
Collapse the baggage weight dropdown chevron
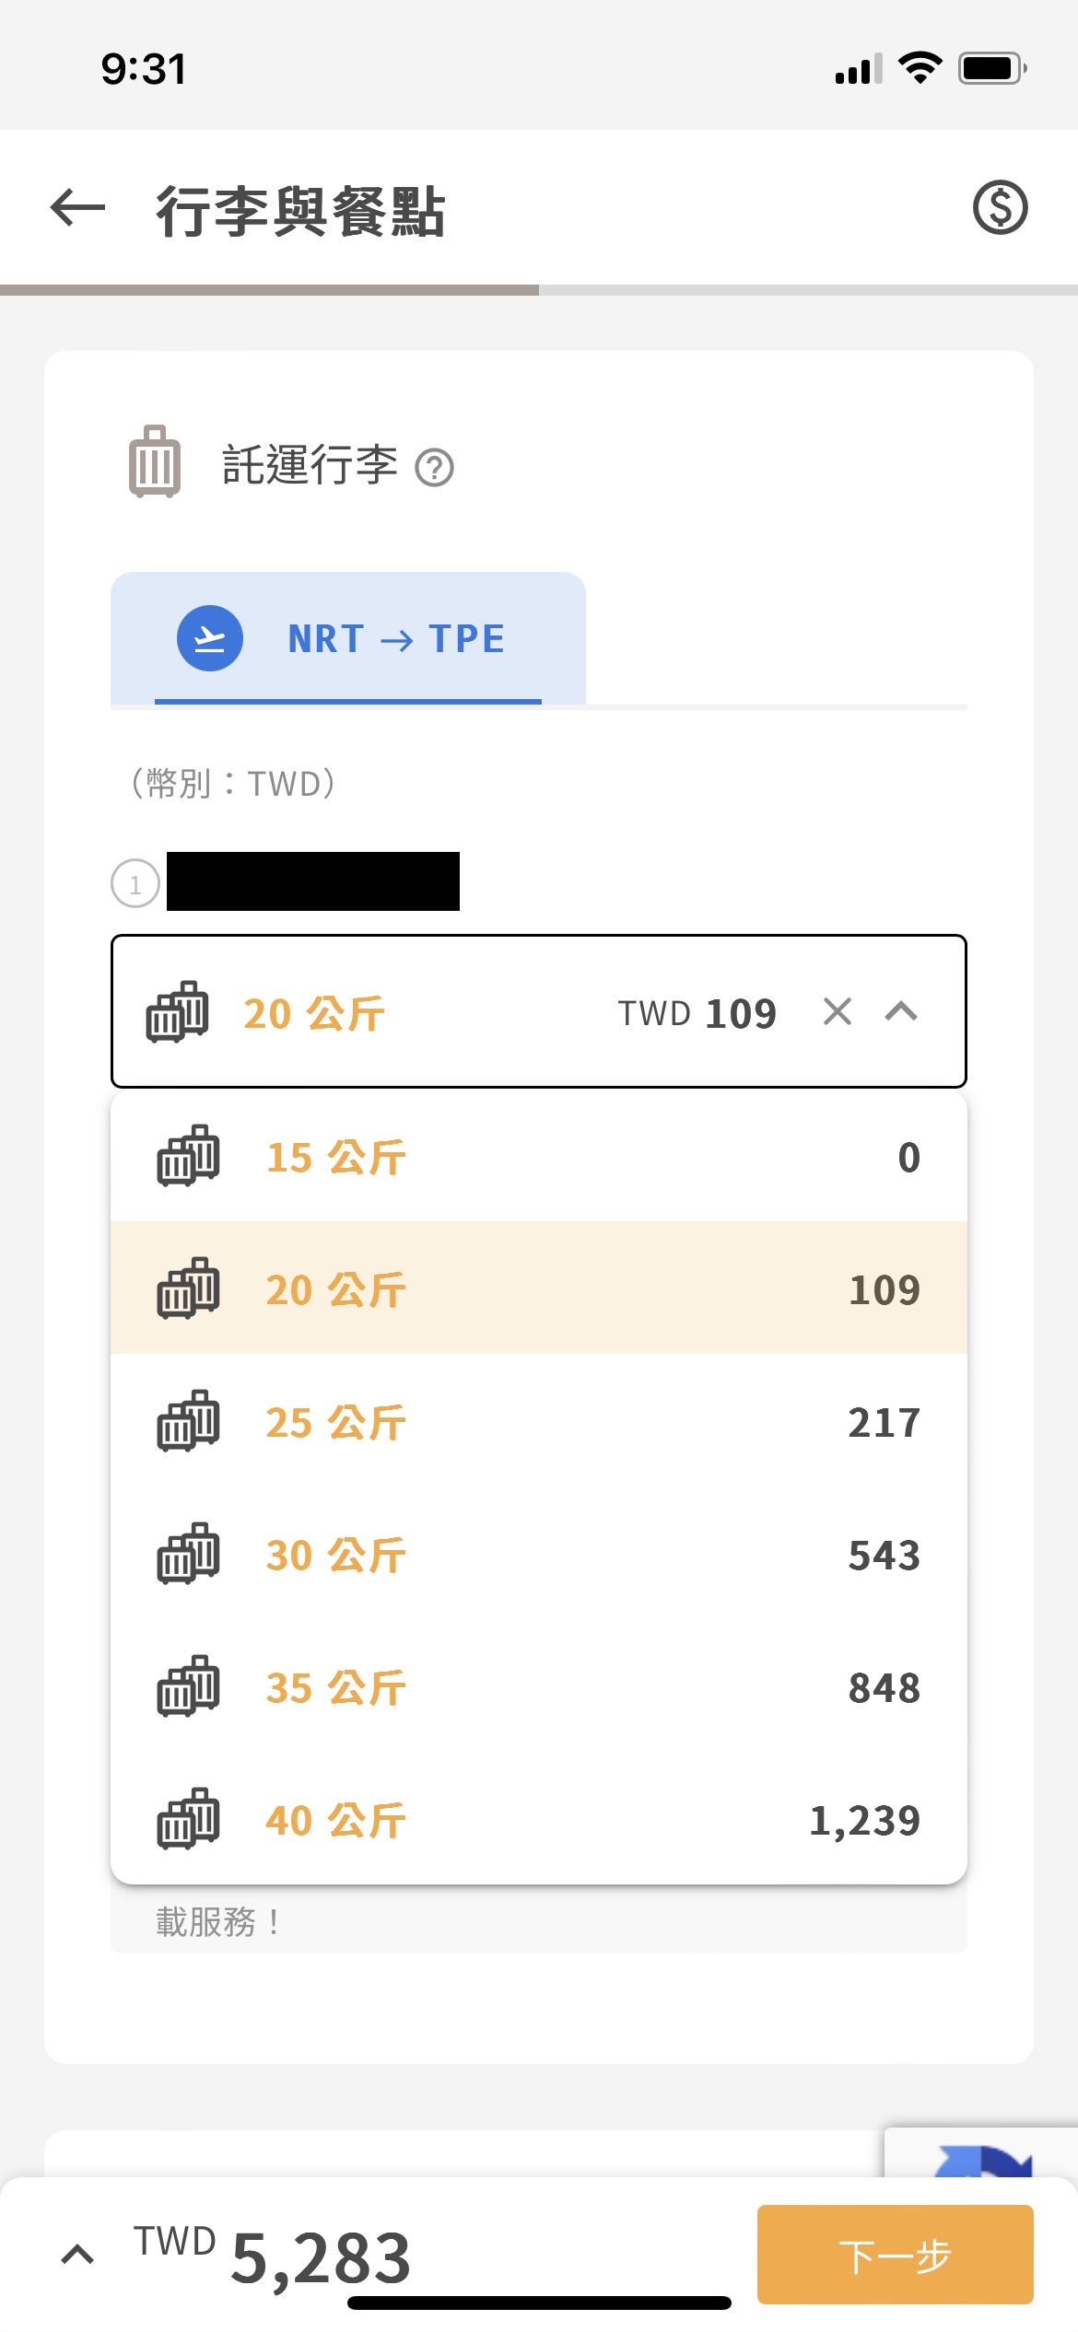coord(901,1011)
